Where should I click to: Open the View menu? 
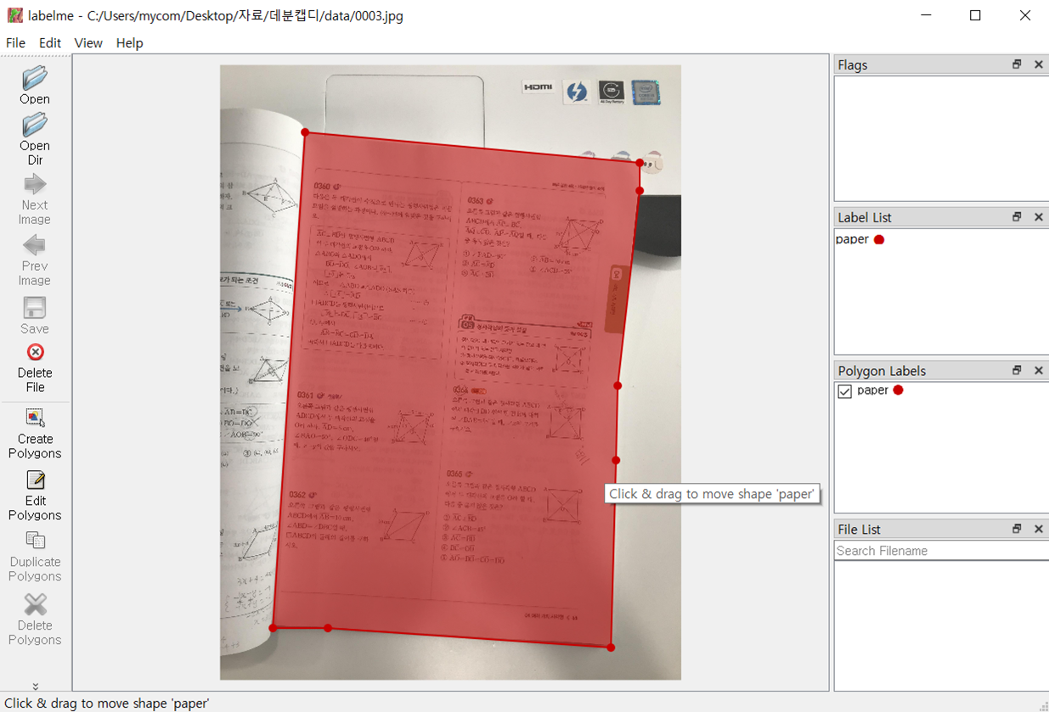click(x=88, y=42)
